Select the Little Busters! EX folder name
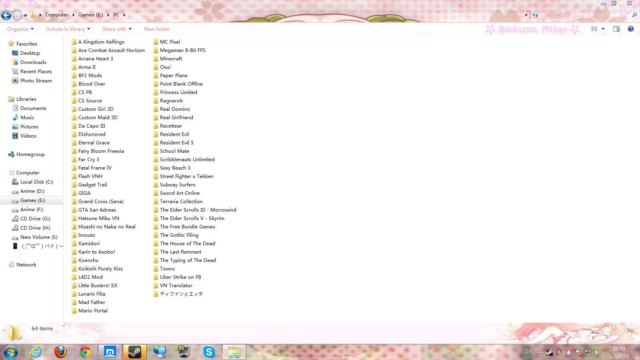Screen dimensions: 640x360 98,286
